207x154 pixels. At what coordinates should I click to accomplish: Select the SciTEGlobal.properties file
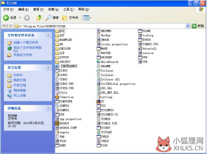tap(116, 84)
